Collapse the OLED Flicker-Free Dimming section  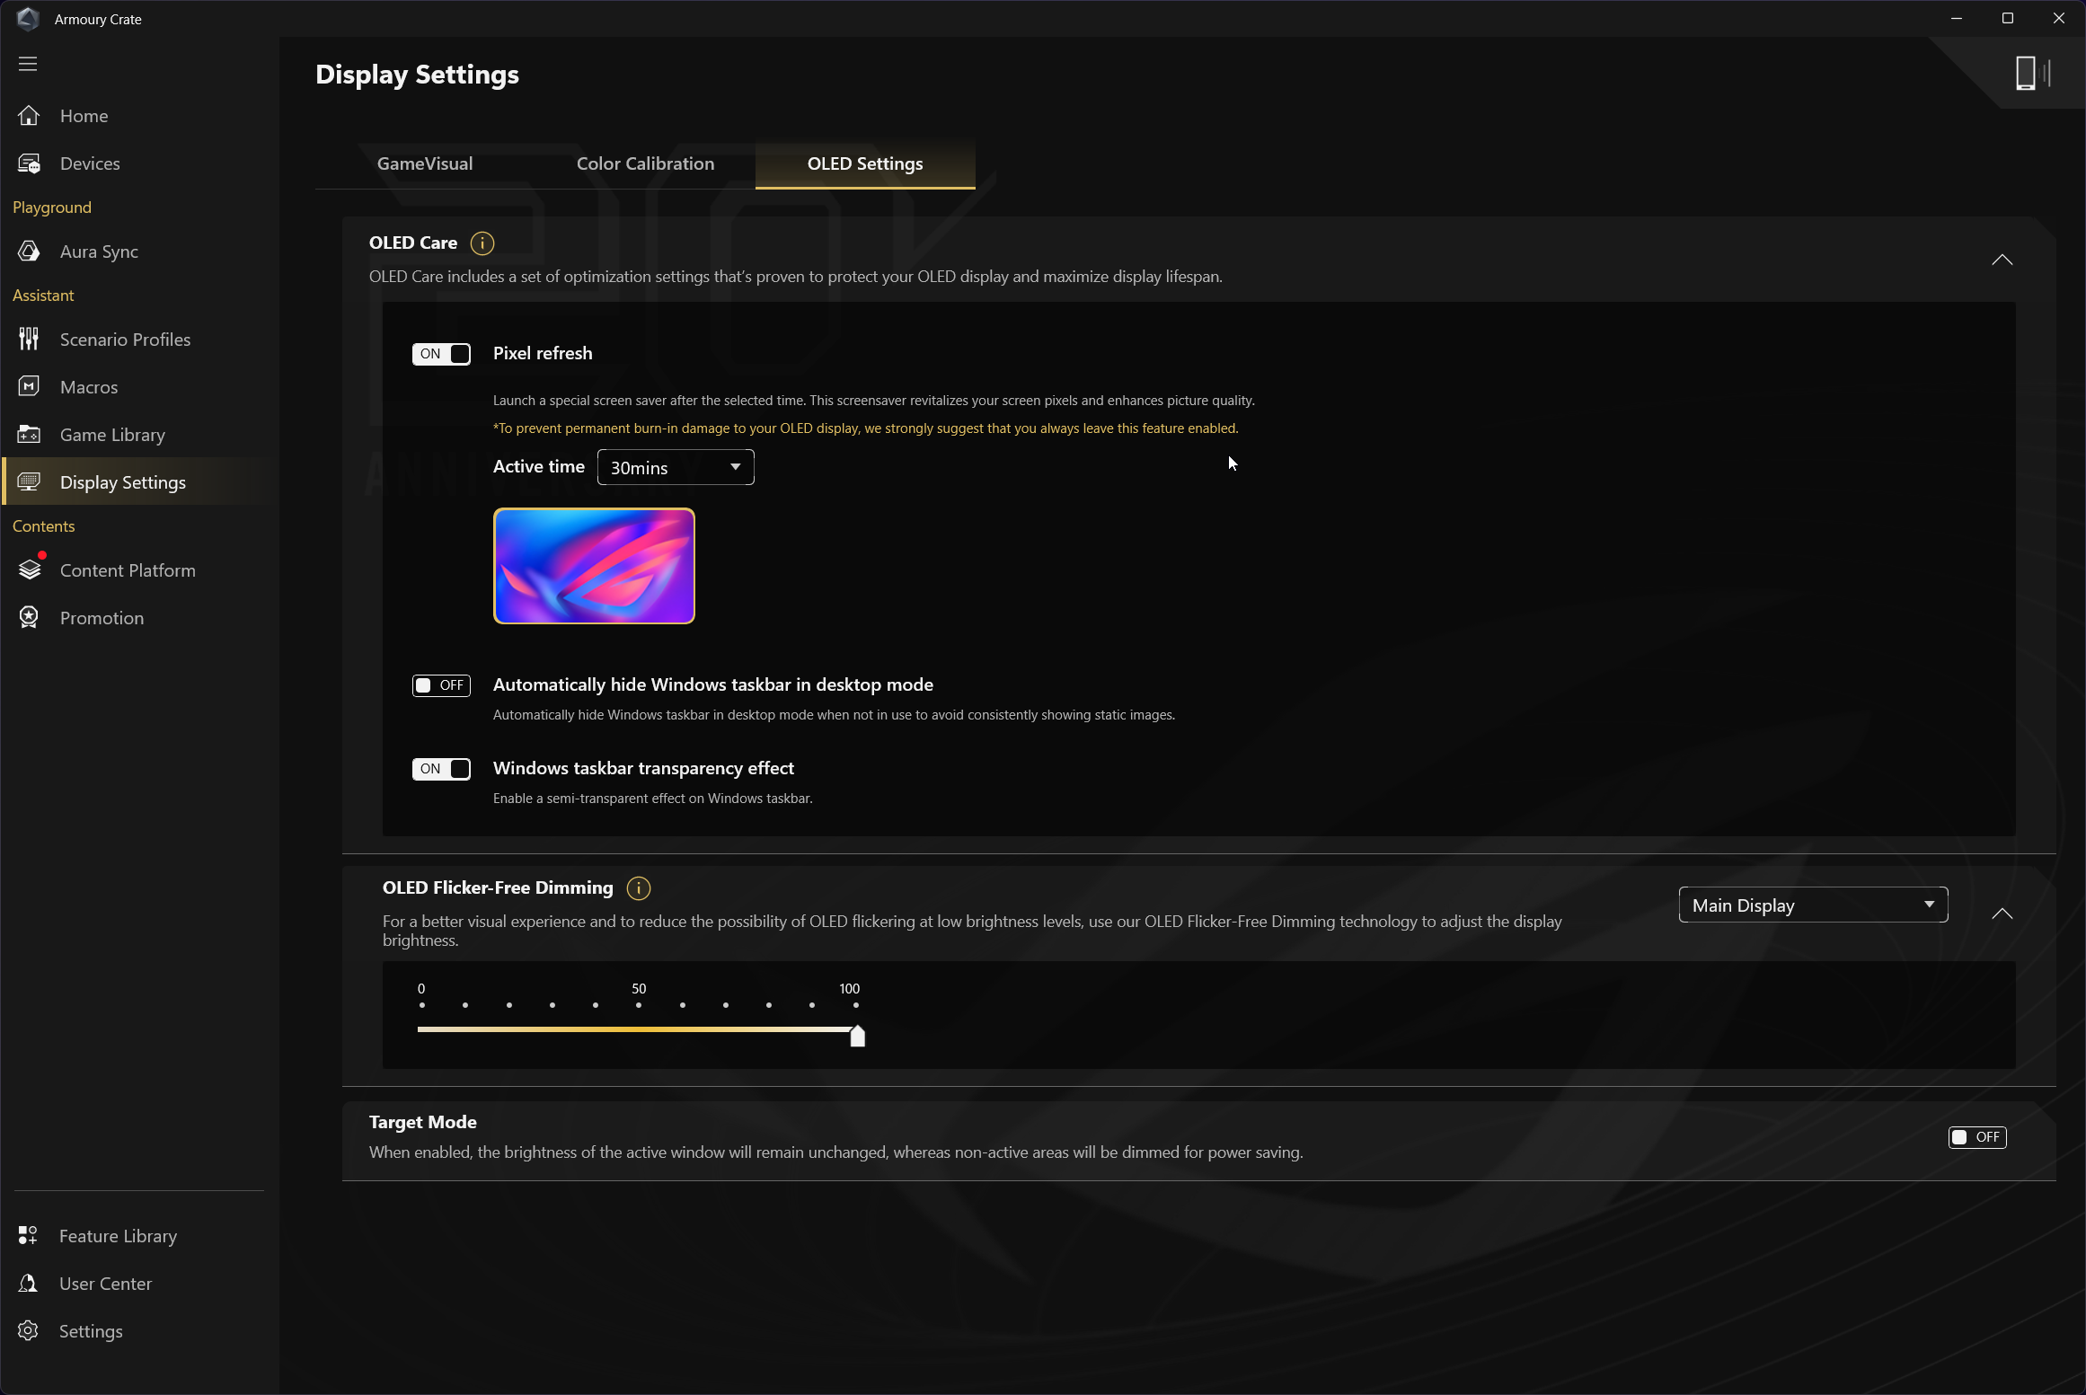coord(2002,914)
